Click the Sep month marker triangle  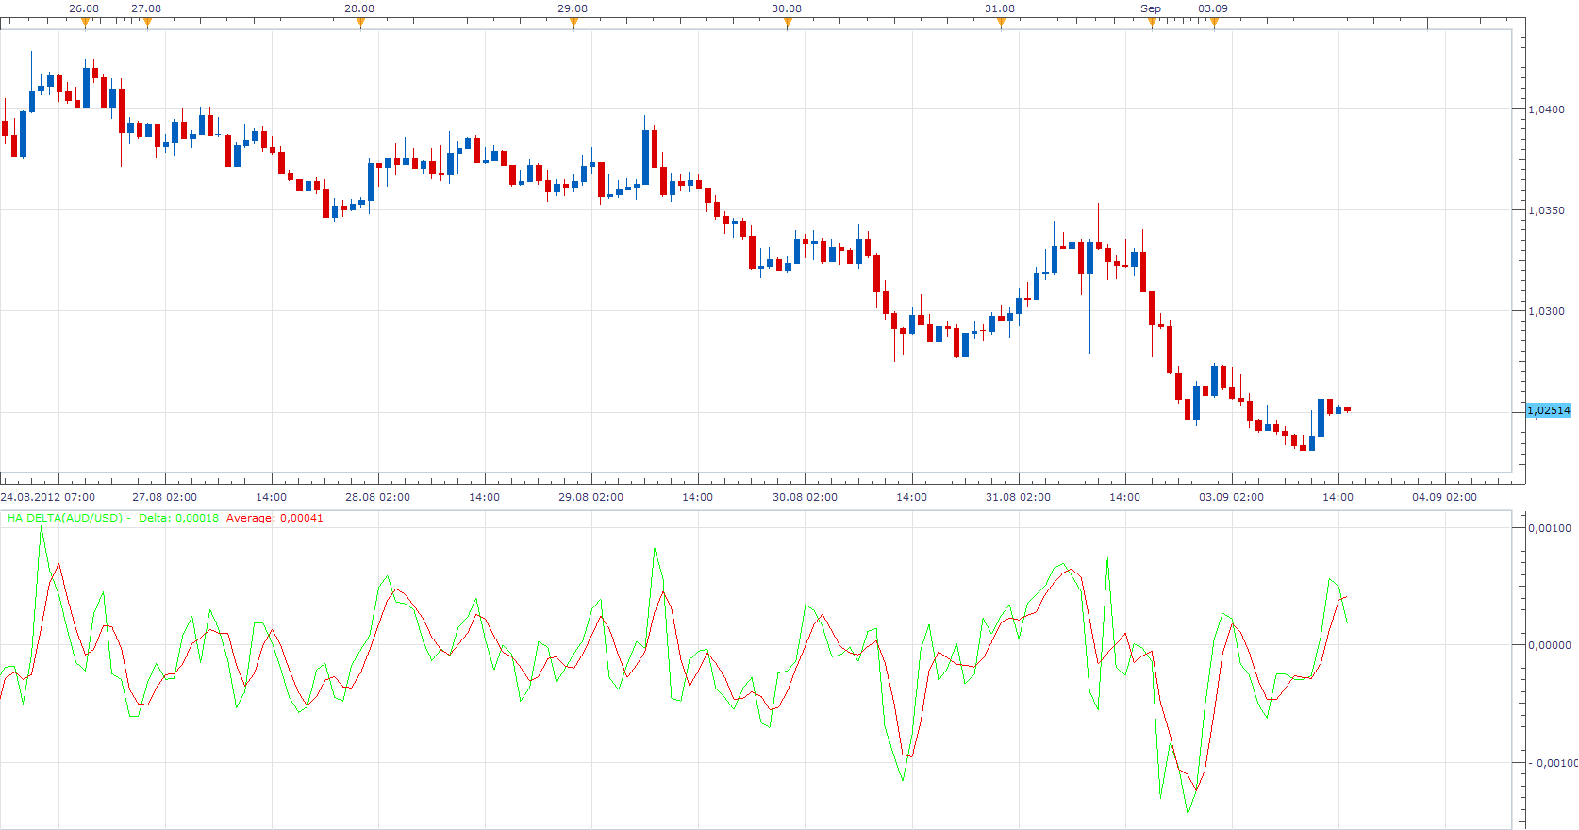point(1152,24)
